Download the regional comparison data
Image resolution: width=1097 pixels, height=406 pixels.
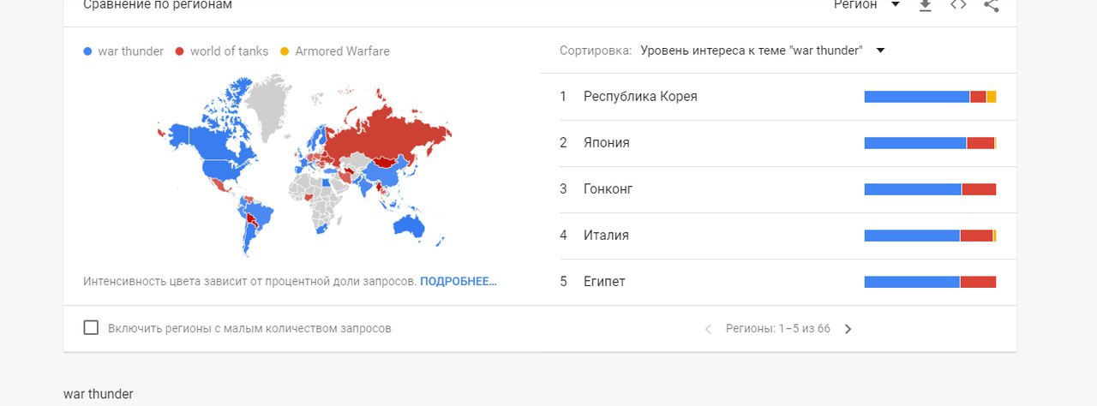(925, 5)
